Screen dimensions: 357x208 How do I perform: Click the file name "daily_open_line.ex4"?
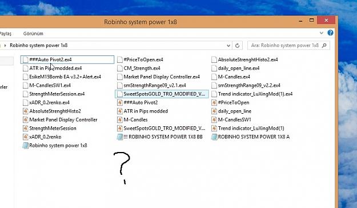pos(239,69)
